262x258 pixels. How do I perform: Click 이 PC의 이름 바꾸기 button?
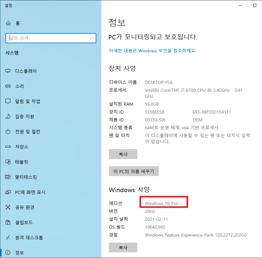134,171
